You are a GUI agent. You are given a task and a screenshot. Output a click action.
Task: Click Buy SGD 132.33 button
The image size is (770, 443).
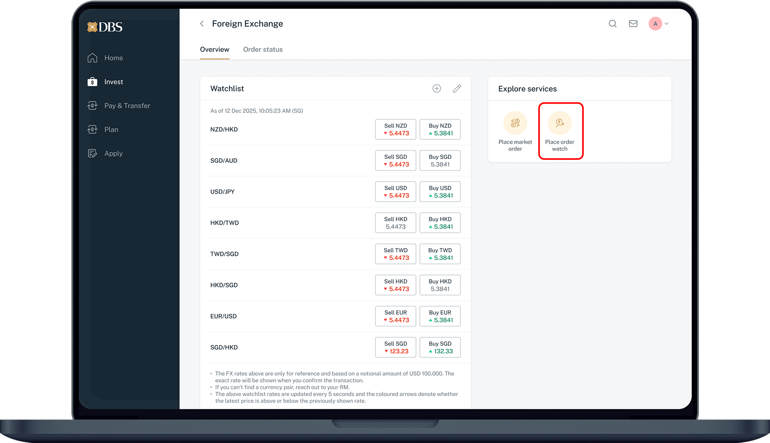point(440,347)
